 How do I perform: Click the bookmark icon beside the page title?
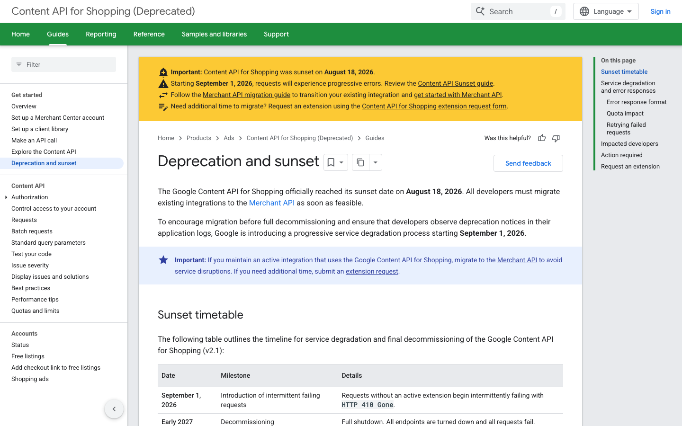point(331,162)
